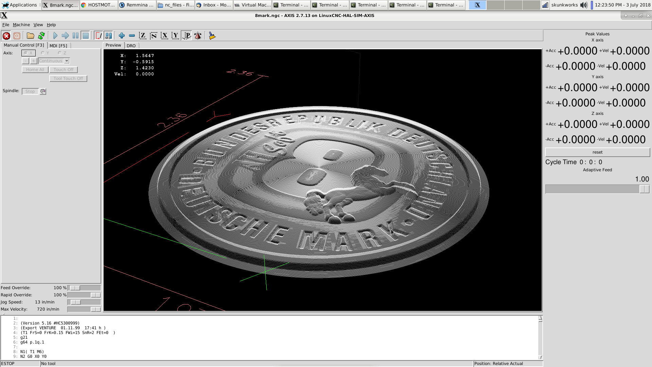652x367 pixels.
Task: Click the G-code listing scrollbar down arrow
Action: click(x=540, y=357)
